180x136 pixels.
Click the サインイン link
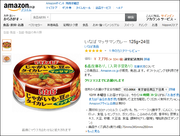(x=167, y=16)
